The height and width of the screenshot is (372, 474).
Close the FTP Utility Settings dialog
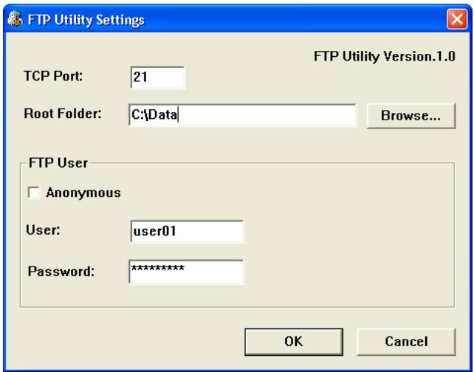[457, 19]
